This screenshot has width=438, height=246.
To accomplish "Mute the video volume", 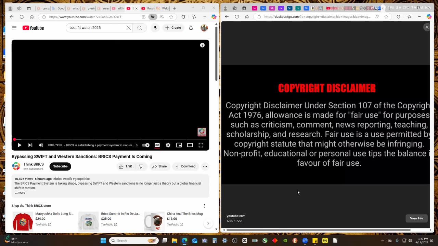I will point(41,145).
